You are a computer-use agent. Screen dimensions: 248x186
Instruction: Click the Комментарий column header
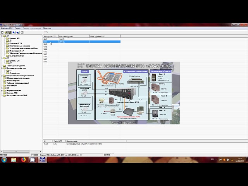pos(96,141)
